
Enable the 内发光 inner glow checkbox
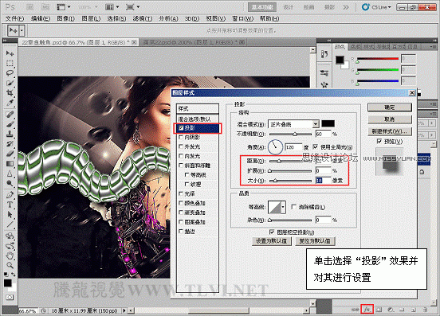(181, 156)
